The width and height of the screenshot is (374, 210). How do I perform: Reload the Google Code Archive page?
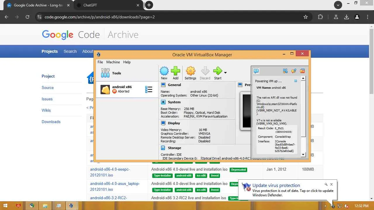coord(27,17)
